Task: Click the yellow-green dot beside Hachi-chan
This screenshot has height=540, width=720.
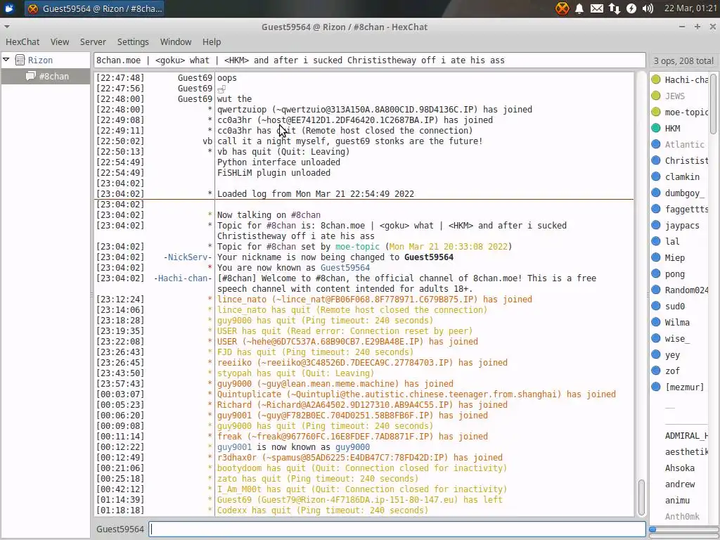Action: coord(656,79)
